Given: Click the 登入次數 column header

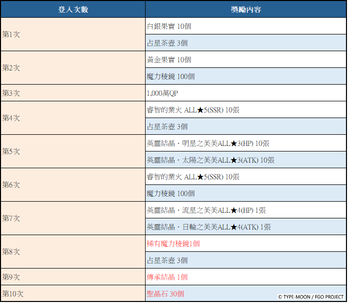Looking at the screenshot, I should coord(73,9).
